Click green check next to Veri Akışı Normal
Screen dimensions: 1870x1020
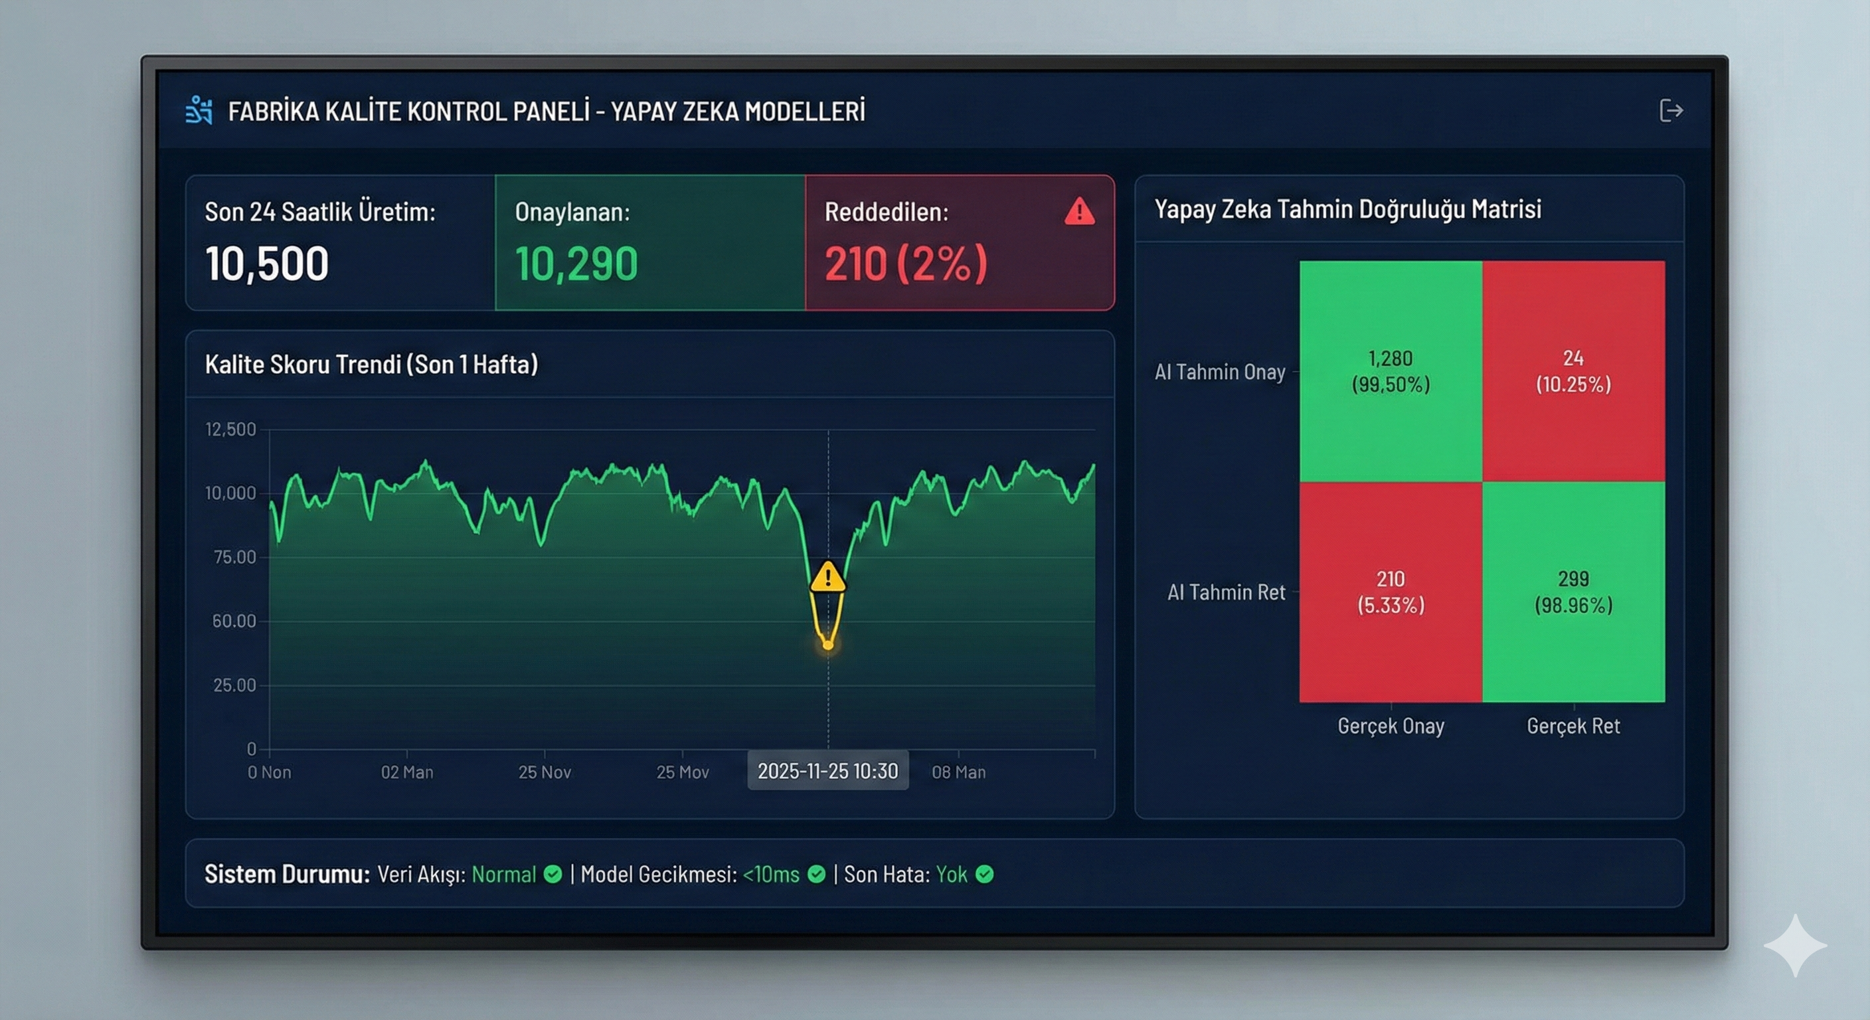[x=553, y=874]
